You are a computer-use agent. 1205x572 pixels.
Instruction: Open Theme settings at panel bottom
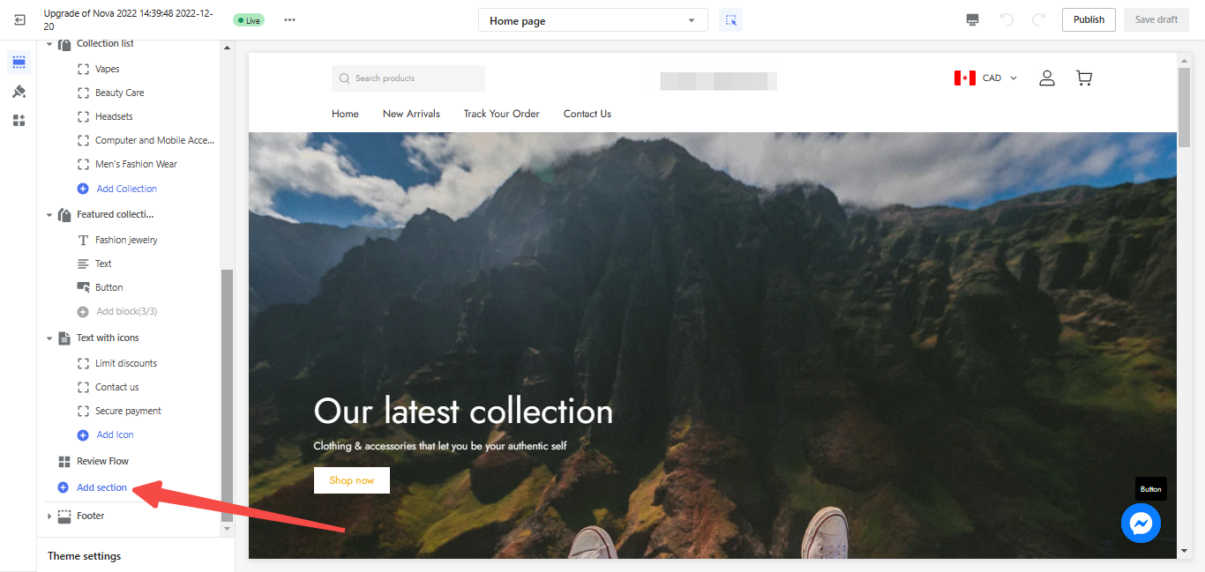(x=85, y=556)
